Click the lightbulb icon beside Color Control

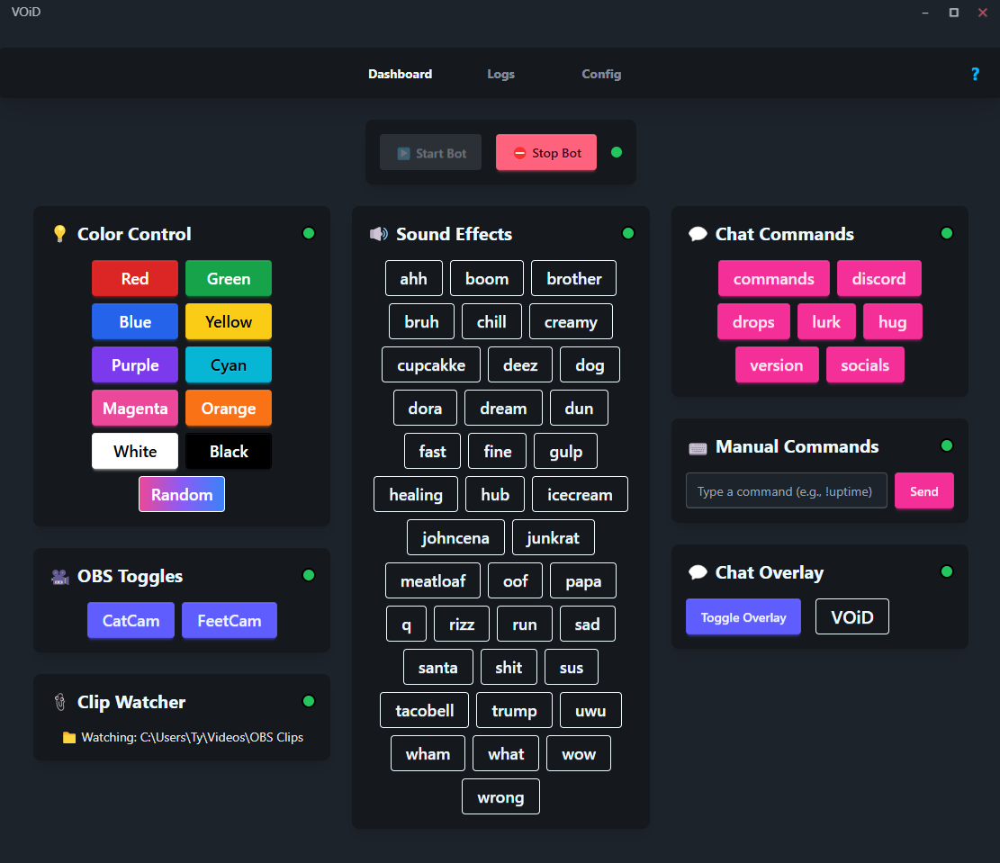[59, 234]
